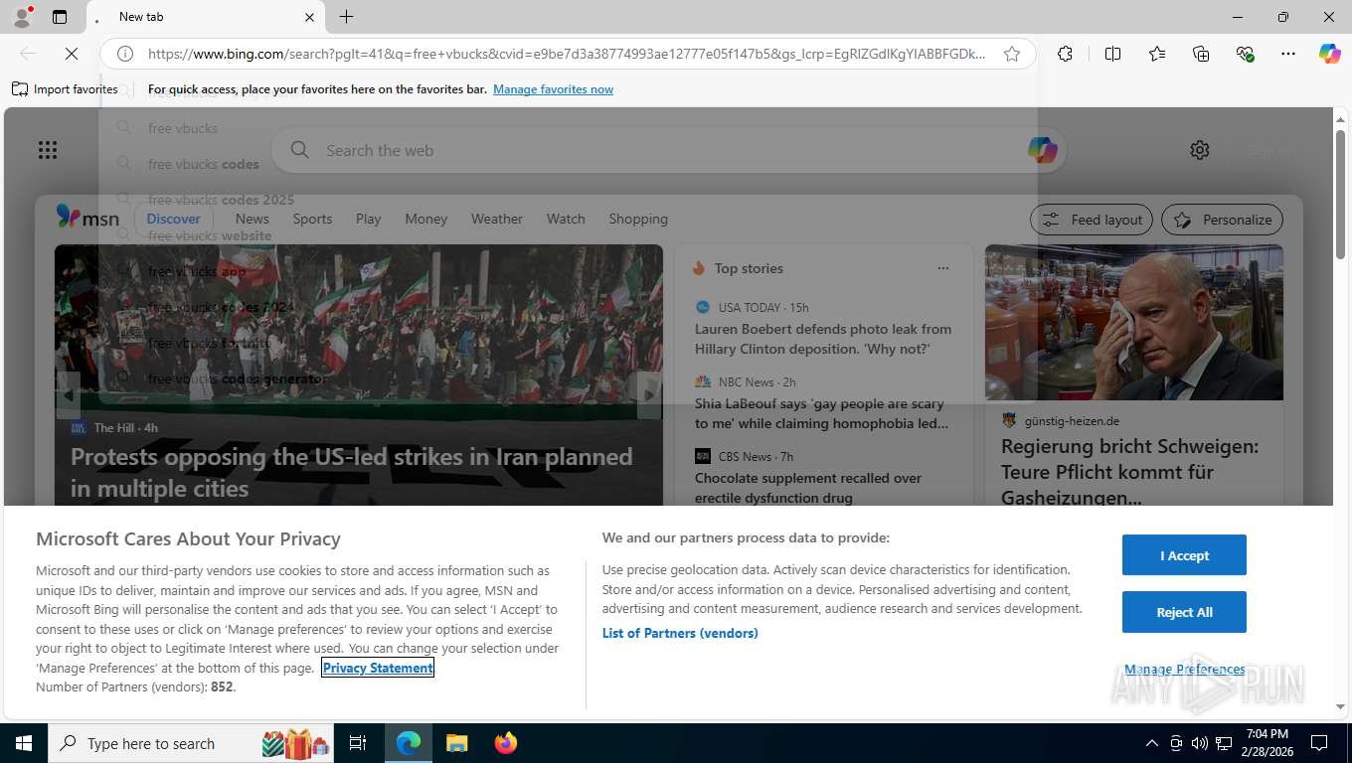Close the New tab tab
This screenshot has height=763, width=1352.
tap(309, 17)
